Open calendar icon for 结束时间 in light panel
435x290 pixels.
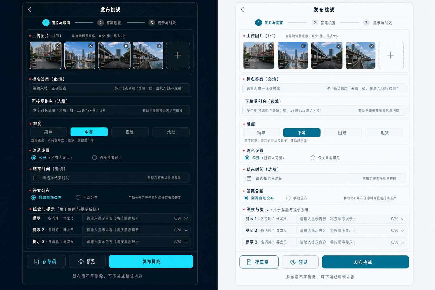click(249, 178)
